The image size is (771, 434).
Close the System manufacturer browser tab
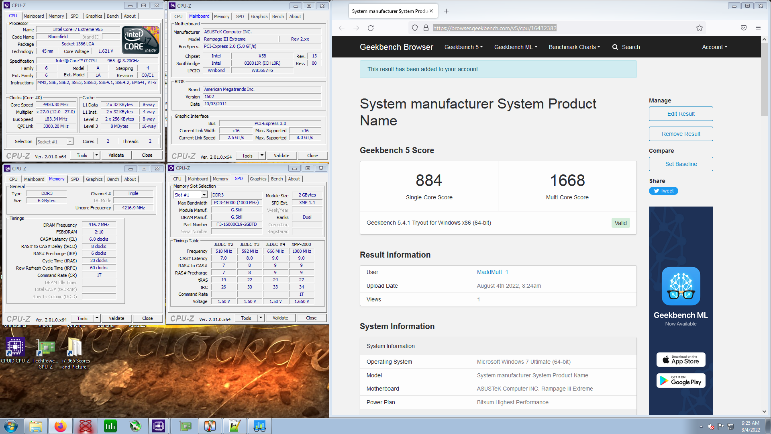coord(431,11)
